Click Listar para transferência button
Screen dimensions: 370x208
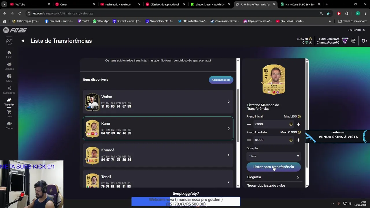[x=273, y=167]
